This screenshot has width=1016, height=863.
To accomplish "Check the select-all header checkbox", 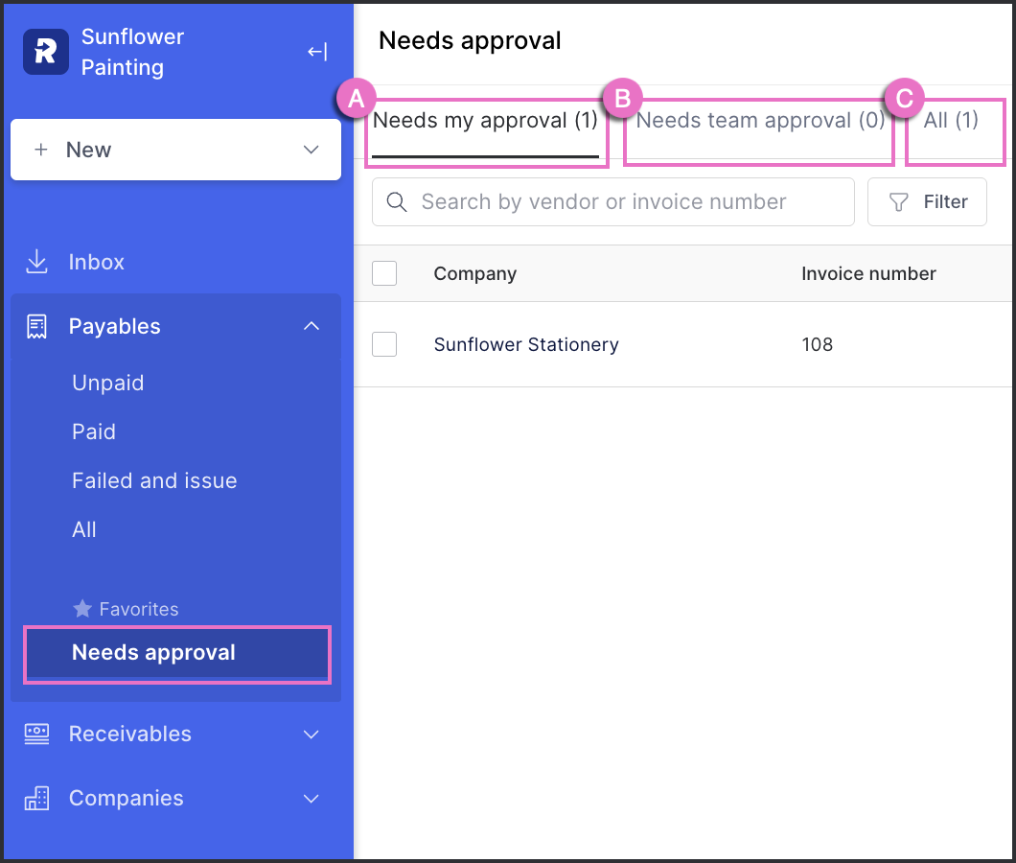I will (384, 273).
